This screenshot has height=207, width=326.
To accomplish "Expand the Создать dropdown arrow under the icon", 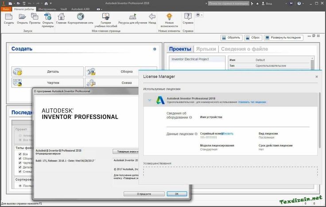I will tap(9, 25).
